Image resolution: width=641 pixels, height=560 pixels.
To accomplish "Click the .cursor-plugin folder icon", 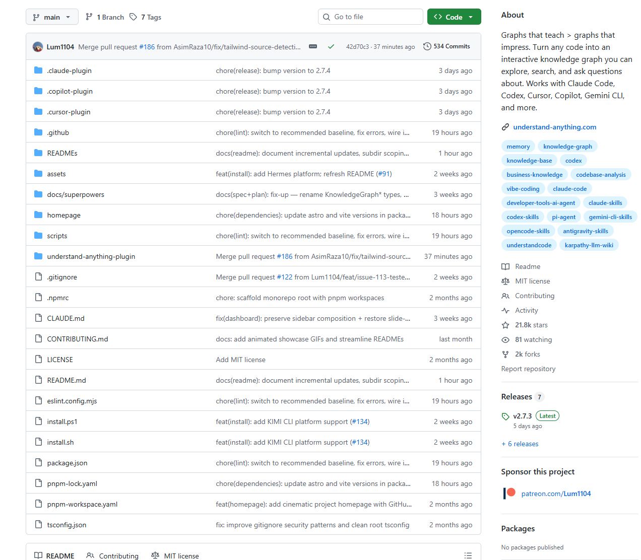I will (x=38, y=112).
